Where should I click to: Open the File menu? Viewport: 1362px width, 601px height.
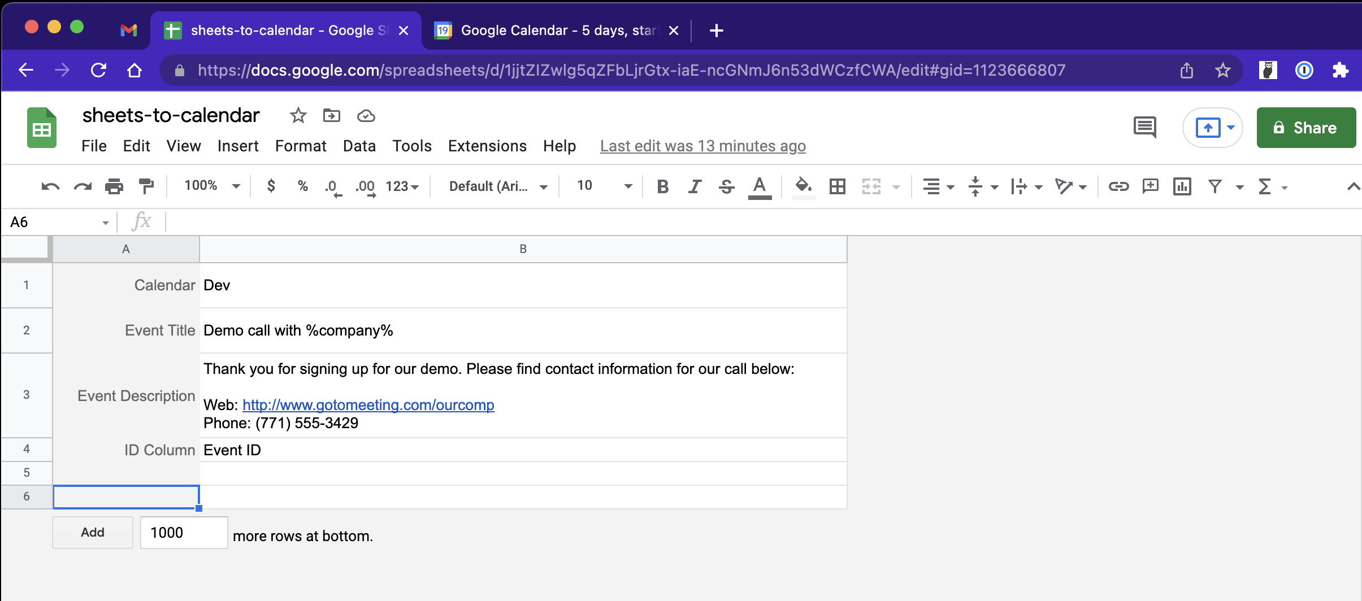pos(94,146)
